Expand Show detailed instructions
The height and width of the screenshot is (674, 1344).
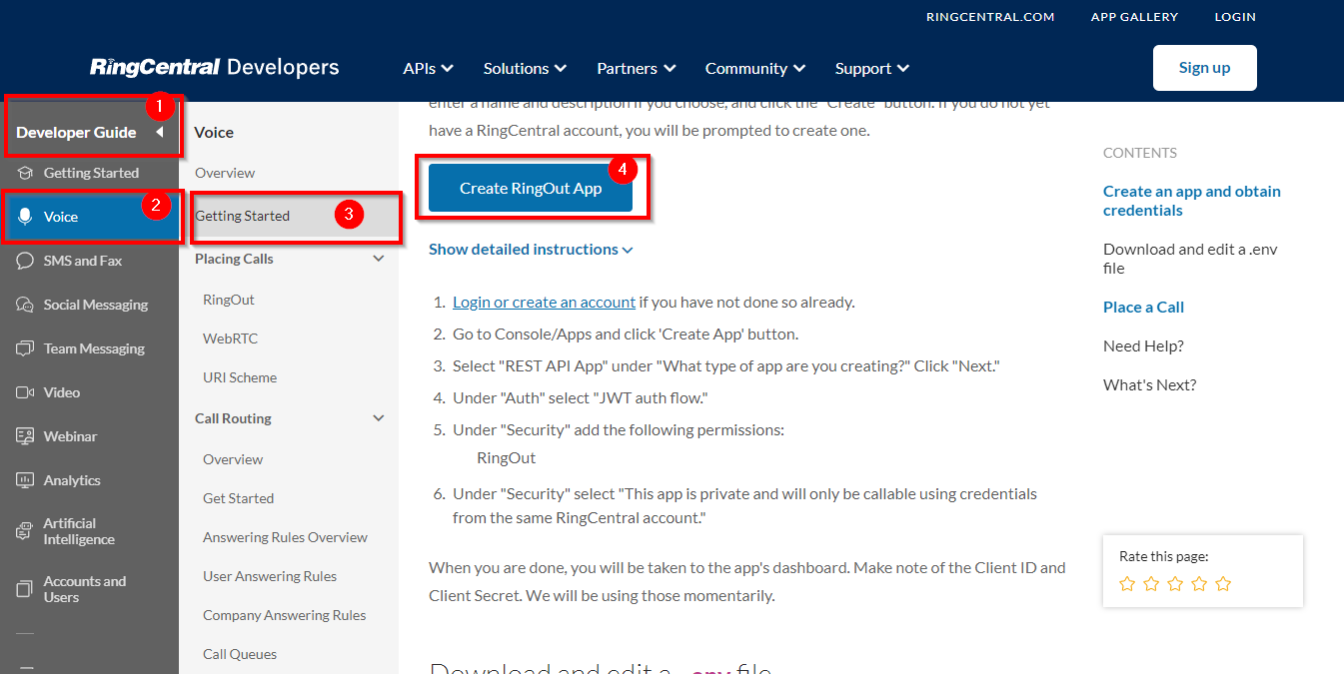click(x=530, y=250)
